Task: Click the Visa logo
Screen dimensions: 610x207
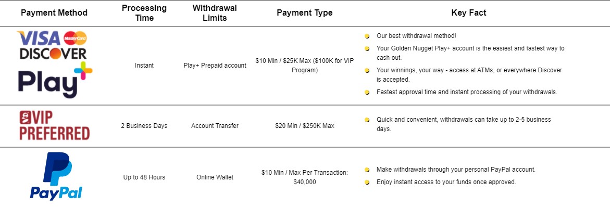Action: (x=39, y=38)
